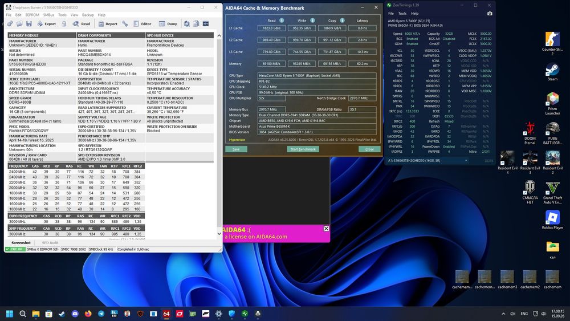Take a screenshot with ZenTimings camera icon
The height and width of the screenshot is (321, 570).
[490, 14]
